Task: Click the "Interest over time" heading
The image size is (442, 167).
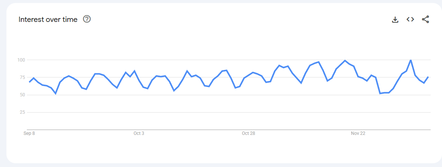Action: [48, 19]
